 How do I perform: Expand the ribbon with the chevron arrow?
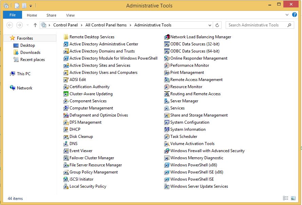[288, 15]
